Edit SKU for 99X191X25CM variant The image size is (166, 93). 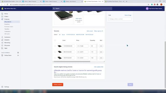coord(101,52)
